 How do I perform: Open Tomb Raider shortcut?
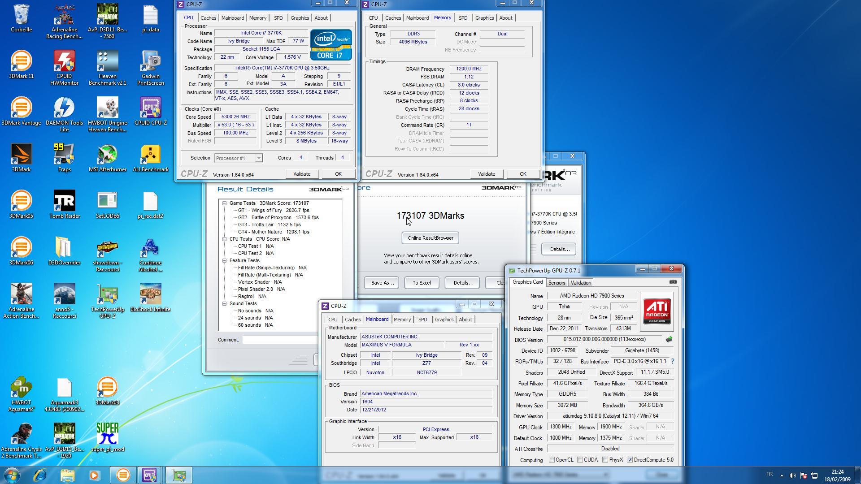point(64,204)
